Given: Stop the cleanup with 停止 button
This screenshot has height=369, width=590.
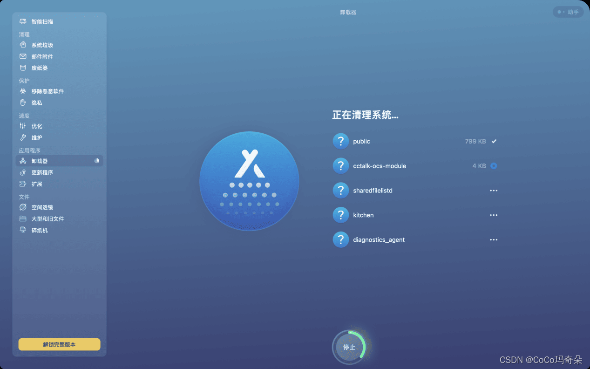Looking at the screenshot, I should pos(349,347).
